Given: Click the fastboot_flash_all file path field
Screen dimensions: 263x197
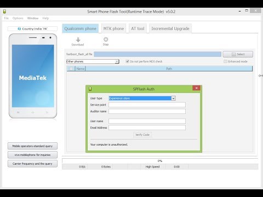Looking at the screenshot, I should (157, 54).
